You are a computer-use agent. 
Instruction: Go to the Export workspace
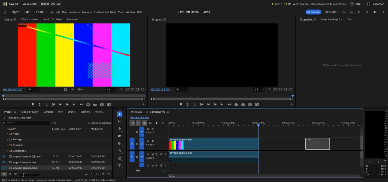(39, 12)
